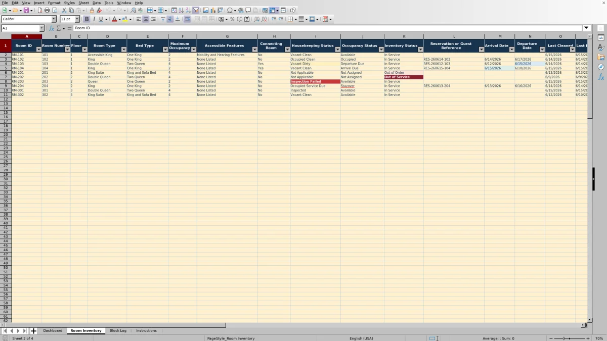Open the Font Name dropdown
Image resolution: width=607 pixels, height=341 pixels.
(54, 19)
